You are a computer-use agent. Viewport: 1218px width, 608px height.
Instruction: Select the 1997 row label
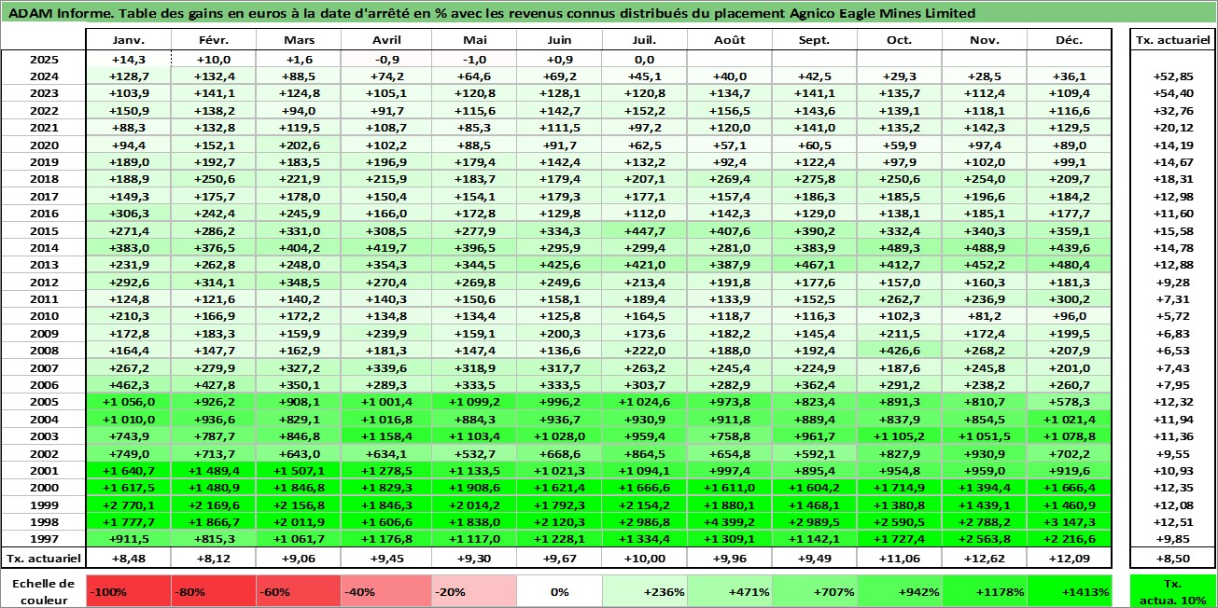(x=43, y=539)
